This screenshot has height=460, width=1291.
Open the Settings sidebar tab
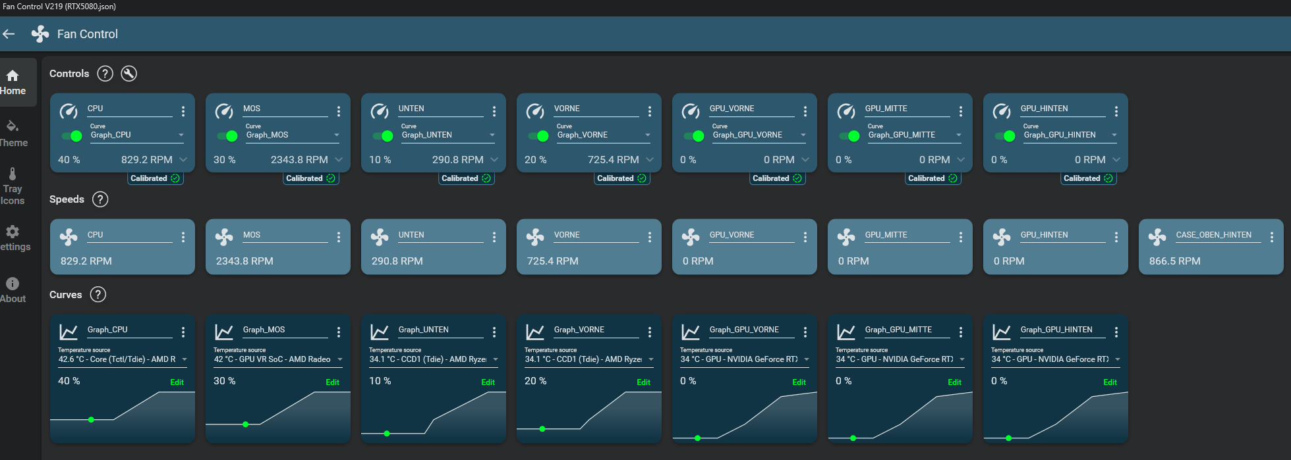coord(14,238)
